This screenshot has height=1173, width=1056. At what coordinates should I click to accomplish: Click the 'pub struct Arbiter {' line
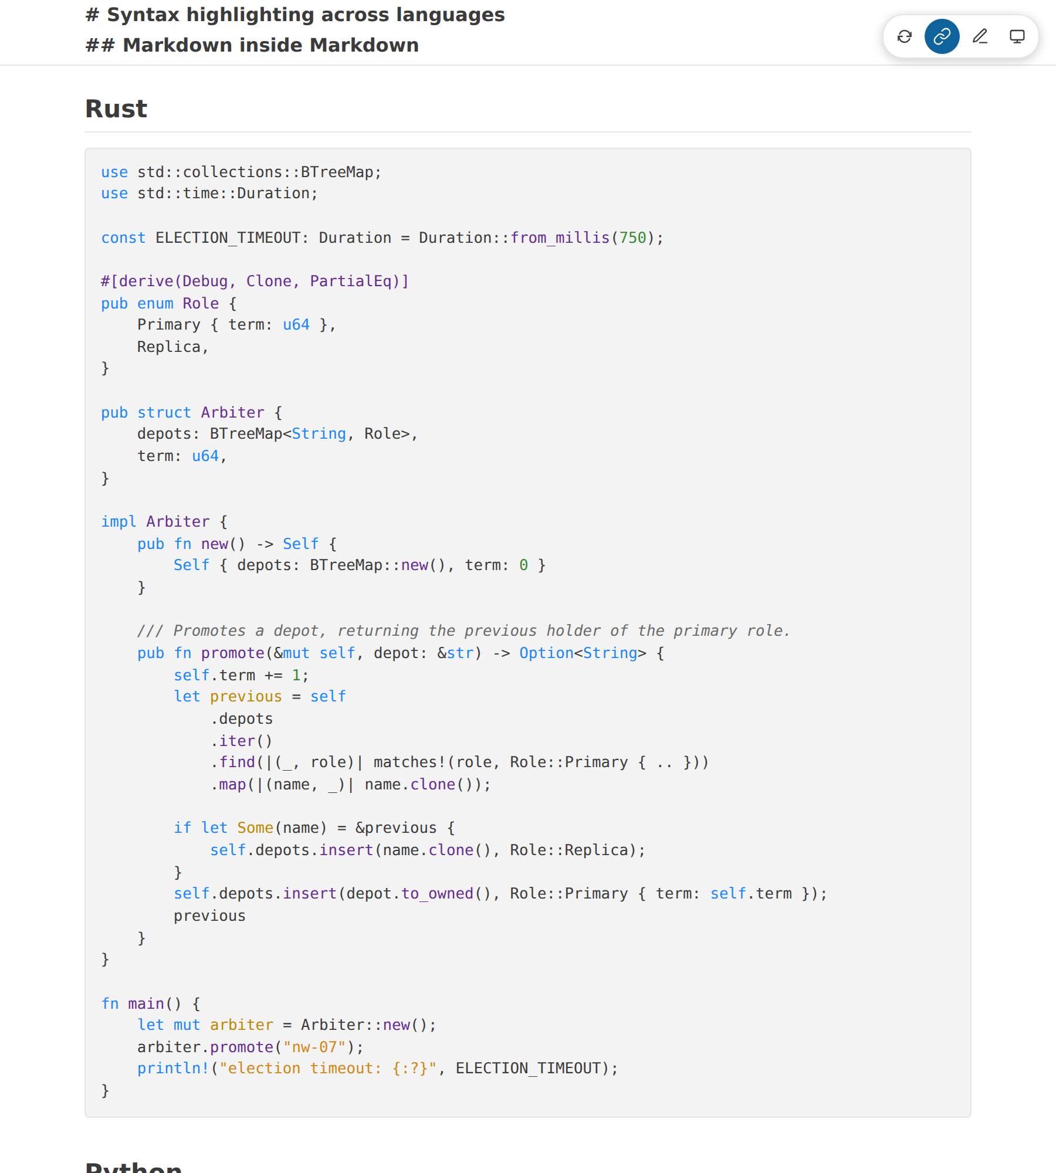(x=192, y=412)
